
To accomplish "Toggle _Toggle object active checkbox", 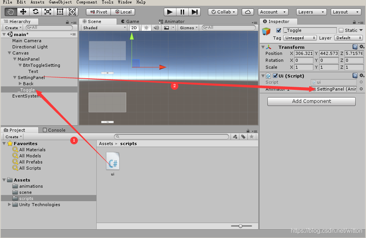I will pyautogui.click(x=279, y=30).
